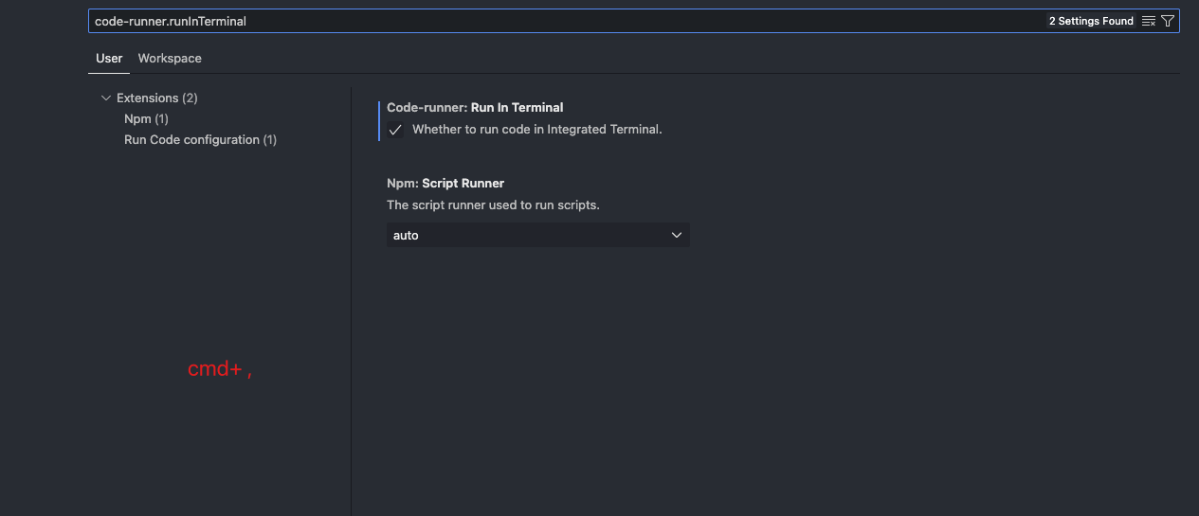The image size is (1199, 516).
Task: Select Extensions (2) in settings tree
Action: (156, 98)
